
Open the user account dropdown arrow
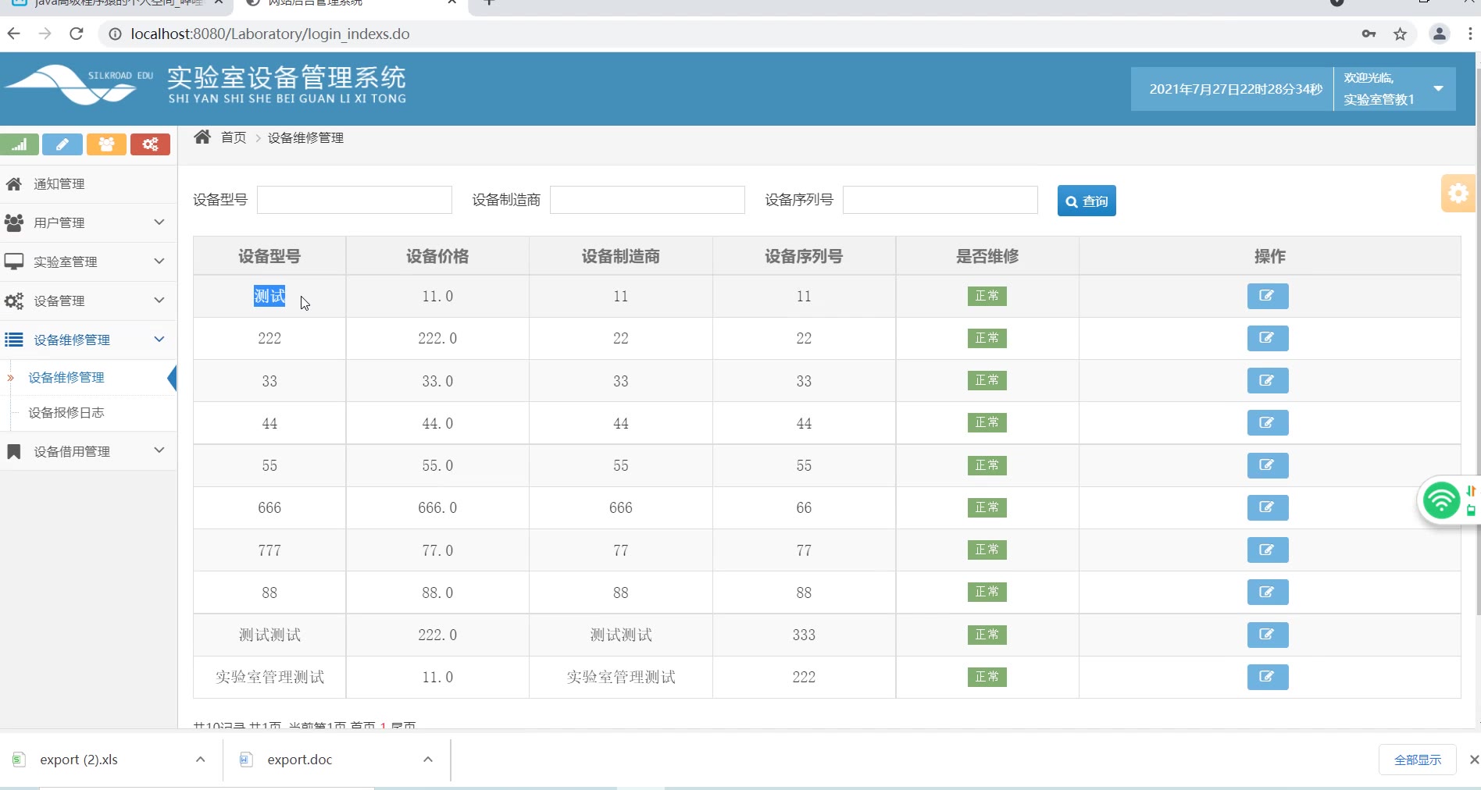1438,89
